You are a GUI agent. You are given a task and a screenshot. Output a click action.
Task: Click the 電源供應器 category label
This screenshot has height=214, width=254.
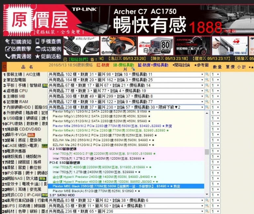pos(16,151)
